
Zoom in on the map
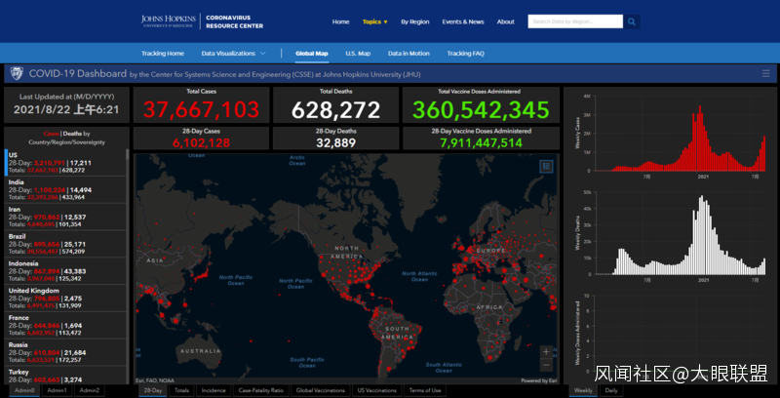[546, 353]
